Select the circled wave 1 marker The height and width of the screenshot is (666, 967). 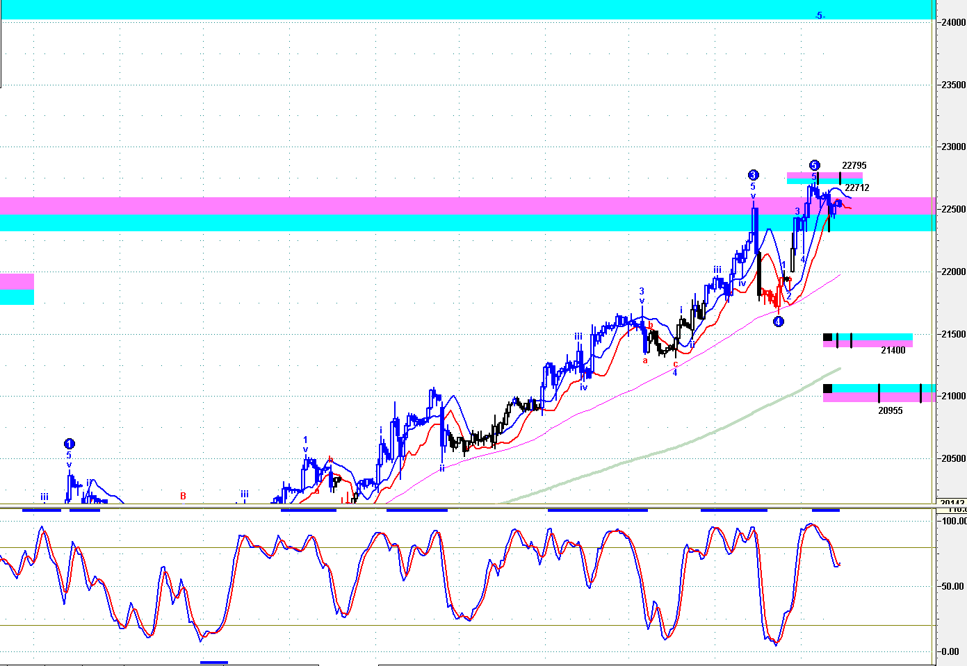tap(69, 444)
